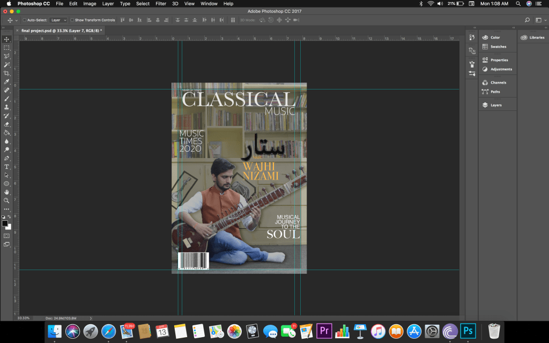549x343 pixels.
Task: Open the History panel icon
Action: click(472, 38)
